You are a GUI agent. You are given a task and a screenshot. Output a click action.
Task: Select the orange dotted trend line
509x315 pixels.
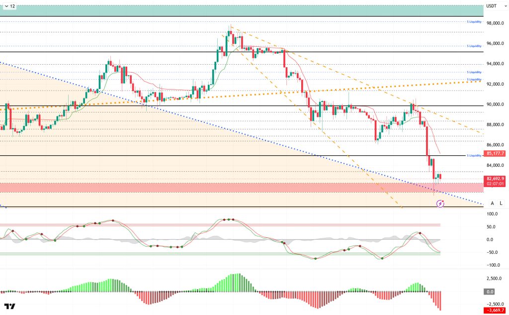coord(348,90)
